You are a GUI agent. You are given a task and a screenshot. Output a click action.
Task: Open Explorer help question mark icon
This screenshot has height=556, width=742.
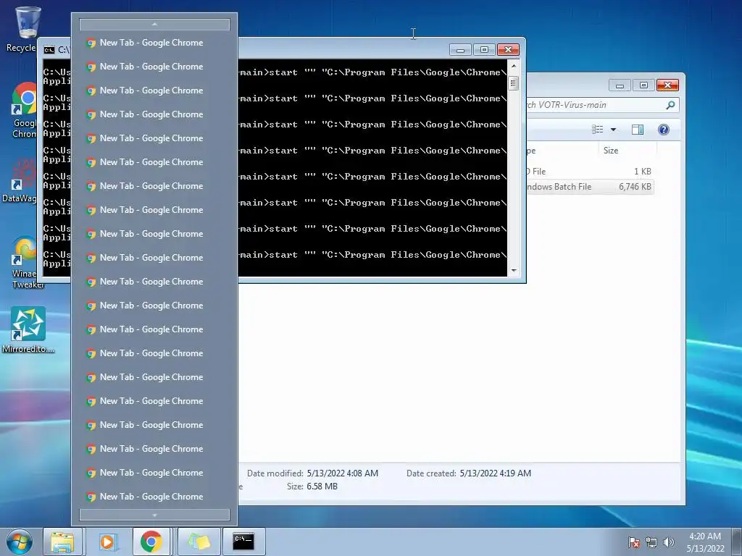pyautogui.click(x=664, y=130)
